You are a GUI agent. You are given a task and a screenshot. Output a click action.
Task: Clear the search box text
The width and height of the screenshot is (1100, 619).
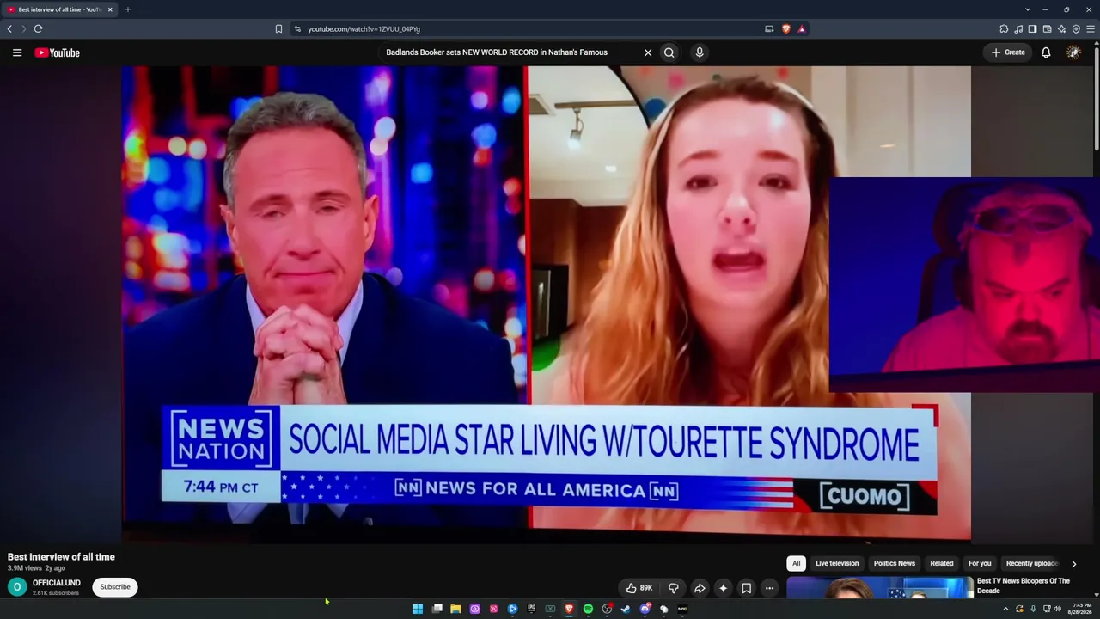point(648,52)
